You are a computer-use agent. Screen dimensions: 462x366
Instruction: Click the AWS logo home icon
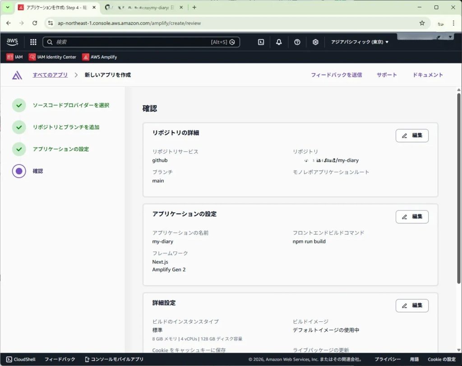point(12,42)
